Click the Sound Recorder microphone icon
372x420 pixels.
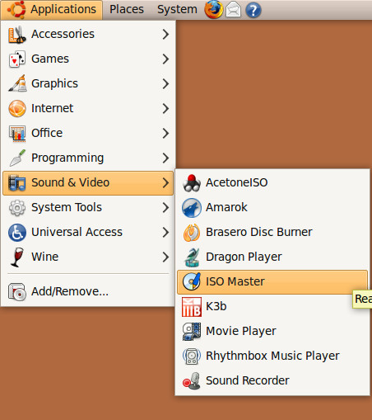point(192,381)
